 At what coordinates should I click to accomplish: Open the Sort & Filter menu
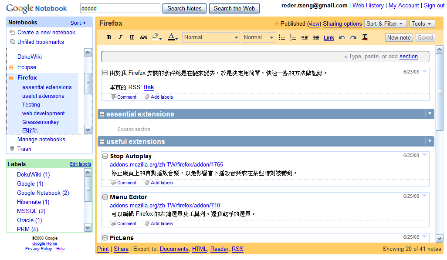tap(385, 23)
